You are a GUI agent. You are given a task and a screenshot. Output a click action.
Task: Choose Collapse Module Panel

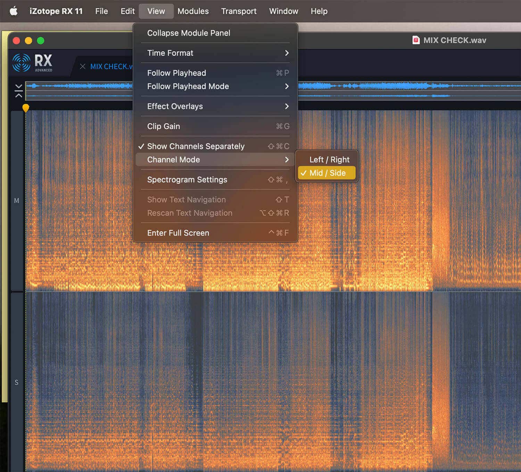click(215, 33)
